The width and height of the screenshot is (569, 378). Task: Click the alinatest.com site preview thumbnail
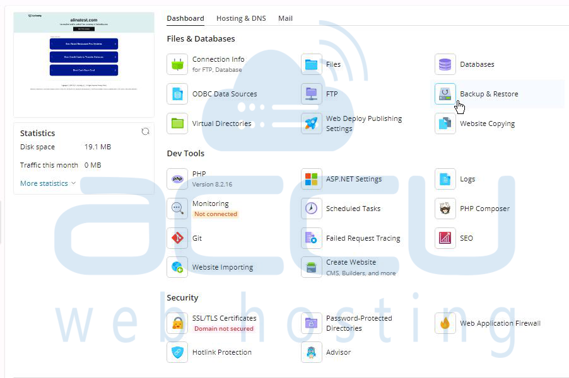click(x=84, y=64)
